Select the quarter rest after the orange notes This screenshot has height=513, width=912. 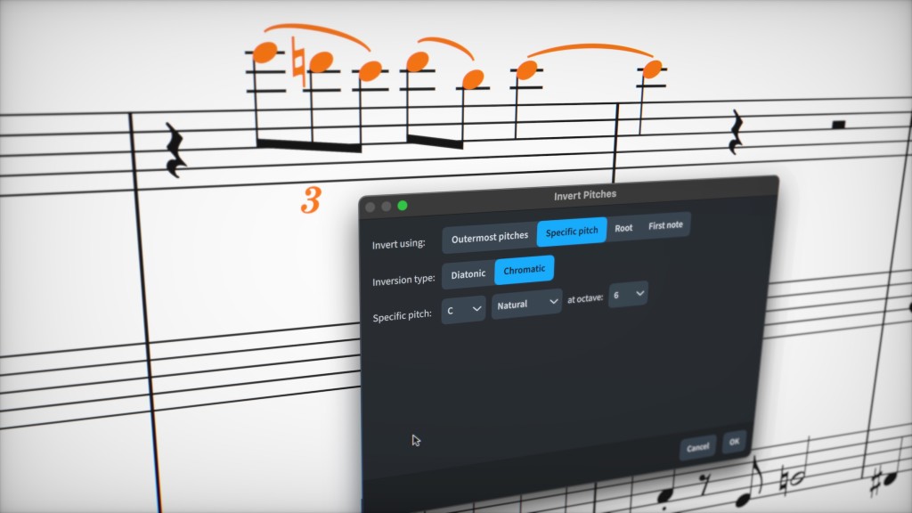point(737,133)
